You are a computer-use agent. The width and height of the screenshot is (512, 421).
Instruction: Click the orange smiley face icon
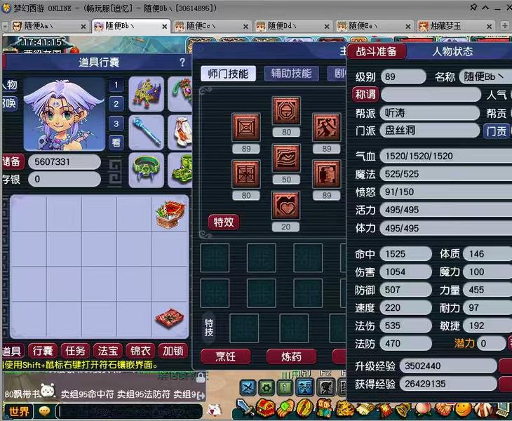click(x=463, y=408)
